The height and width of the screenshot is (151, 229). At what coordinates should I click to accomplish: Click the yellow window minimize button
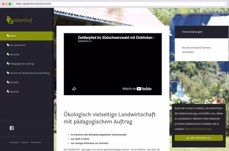point(7,4)
